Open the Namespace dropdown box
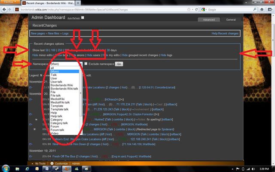This screenshot has height=172, width=275. [x=66, y=64]
